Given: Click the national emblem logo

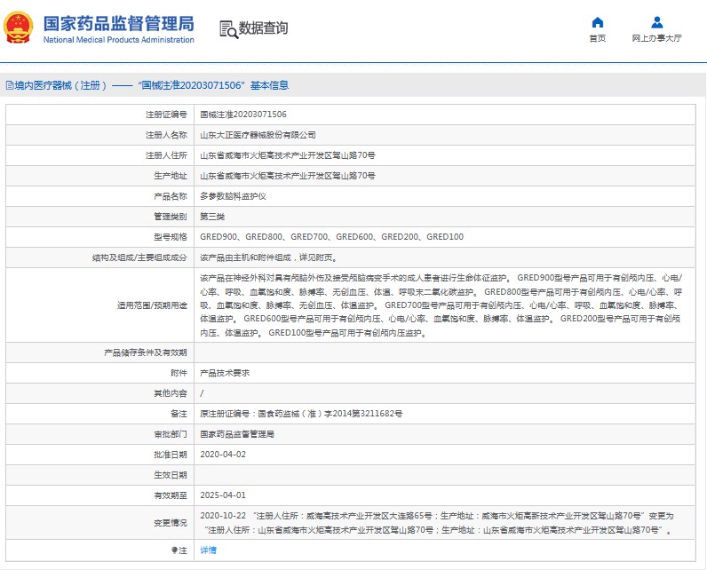Looking at the screenshot, I should [18, 28].
